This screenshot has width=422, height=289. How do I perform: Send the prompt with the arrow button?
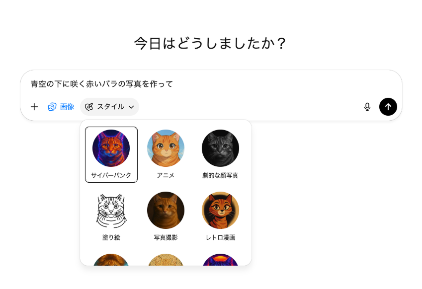388,107
